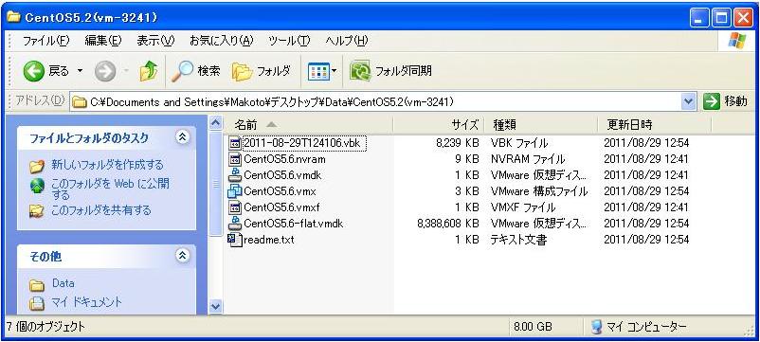Open the マイ ドキュメント link

[87, 302]
